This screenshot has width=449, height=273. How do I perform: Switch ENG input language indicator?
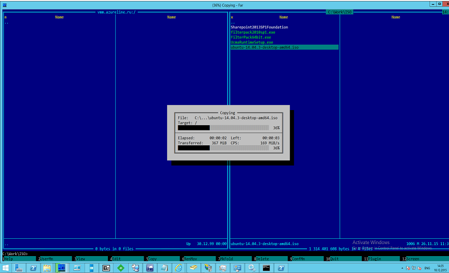(427, 268)
